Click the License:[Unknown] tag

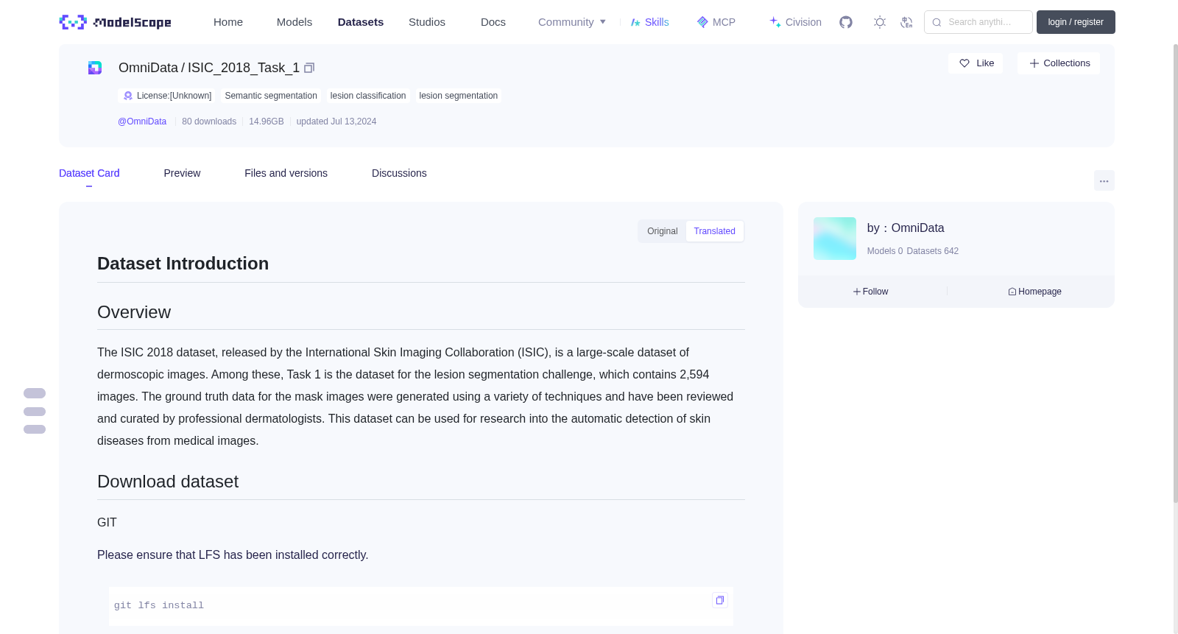(x=167, y=96)
